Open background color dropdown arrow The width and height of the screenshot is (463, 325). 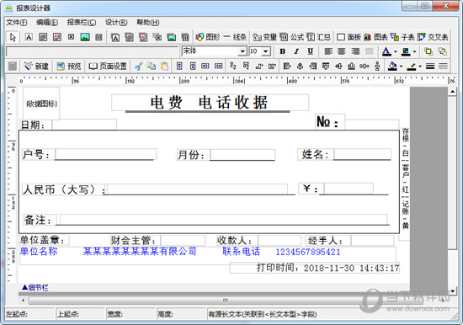point(414,51)
